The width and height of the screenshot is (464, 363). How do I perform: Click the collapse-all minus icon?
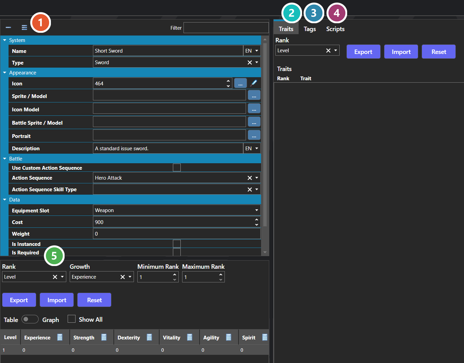point(8,27)
